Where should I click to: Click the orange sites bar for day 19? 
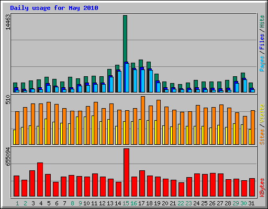point(159,122)
